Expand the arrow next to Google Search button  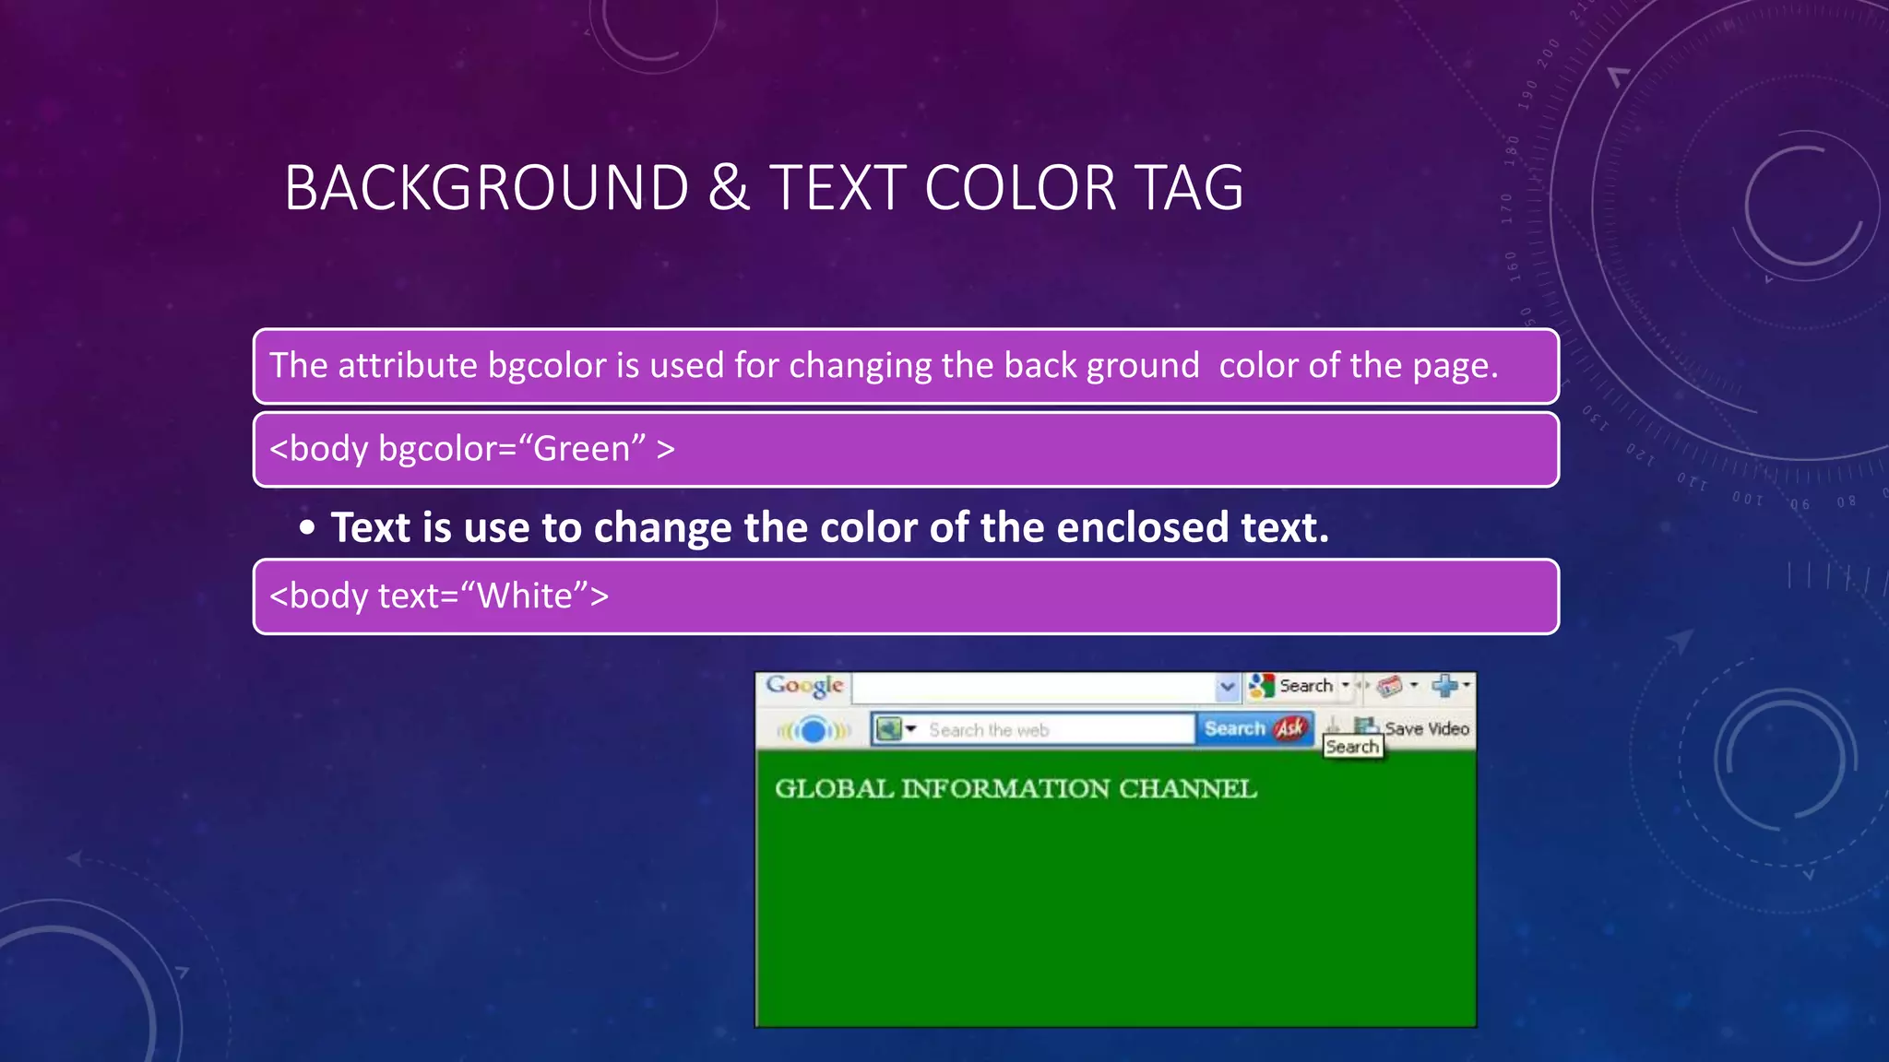coord(1346,685)
